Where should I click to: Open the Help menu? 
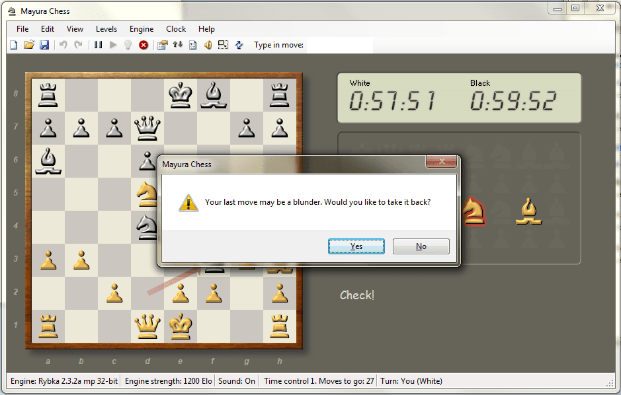coord(206,29)
